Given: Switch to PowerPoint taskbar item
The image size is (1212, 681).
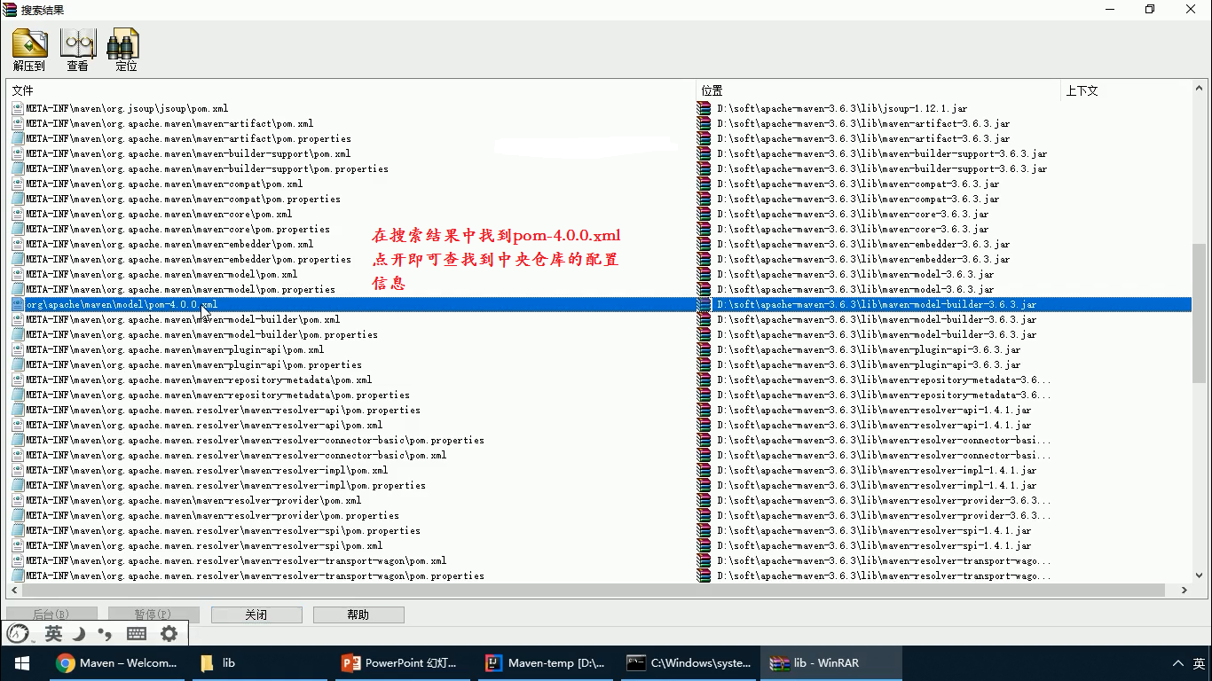Looking at the screenshot, I should tap(402, 662).
